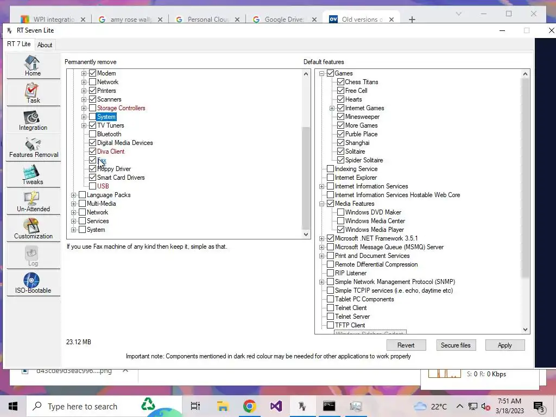
Task: Select the Tablet PC Components item
Action: (364, 299)
